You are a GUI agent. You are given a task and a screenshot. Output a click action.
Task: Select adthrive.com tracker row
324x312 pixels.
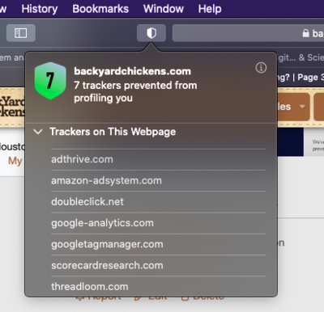(x=158, y=159)
